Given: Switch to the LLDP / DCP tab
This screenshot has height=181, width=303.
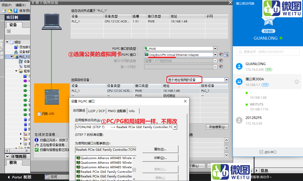Looking at the screenshot, I should (x=96, y=111).
